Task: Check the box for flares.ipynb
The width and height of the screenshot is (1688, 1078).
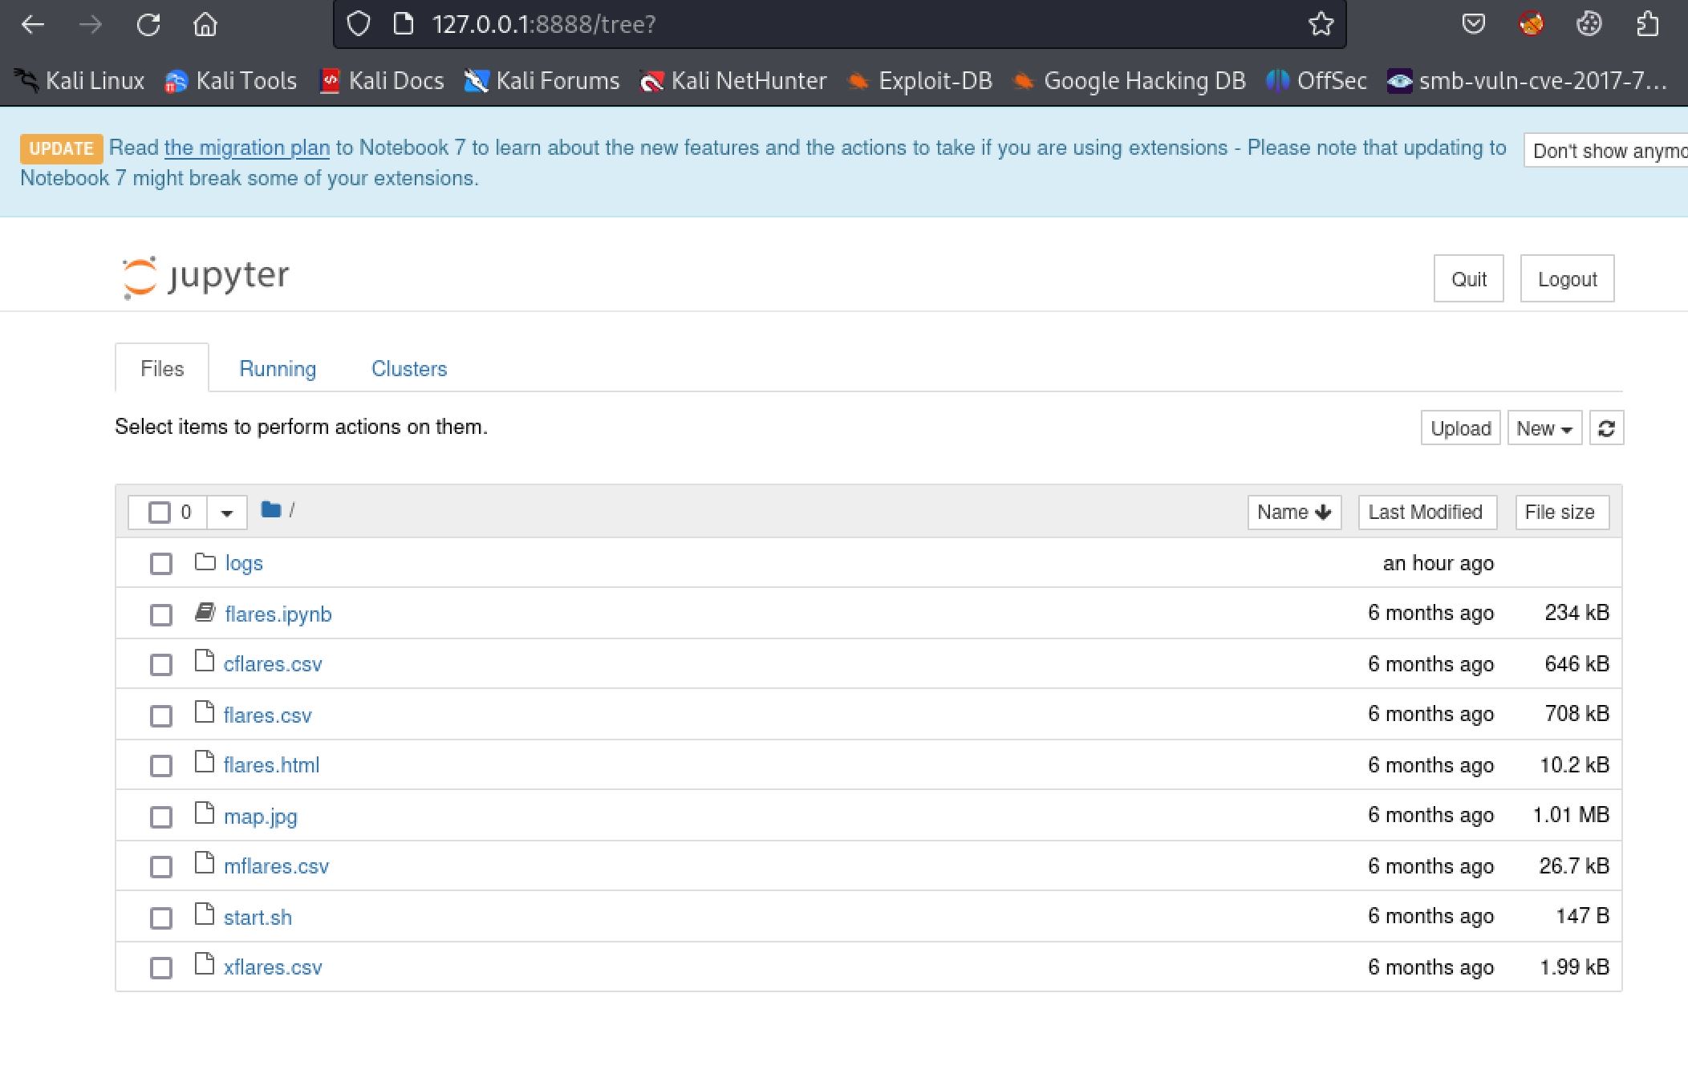Action: [161, 615]
